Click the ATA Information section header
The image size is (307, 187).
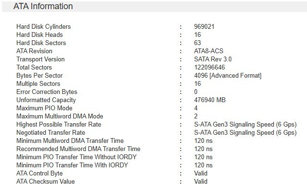(43, 6)
